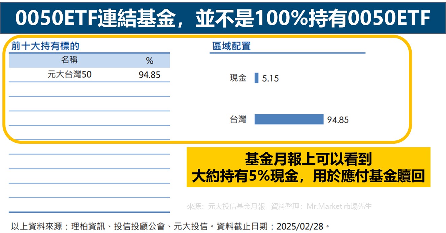
Task: Select the "區域配置" section heading
Action: (x=231, y=46)
